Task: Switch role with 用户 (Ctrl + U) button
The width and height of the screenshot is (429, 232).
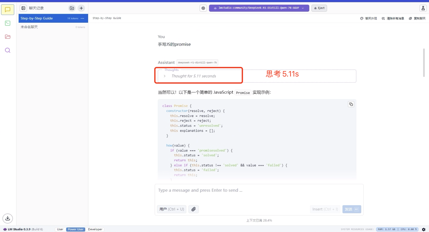Action: 172,209
